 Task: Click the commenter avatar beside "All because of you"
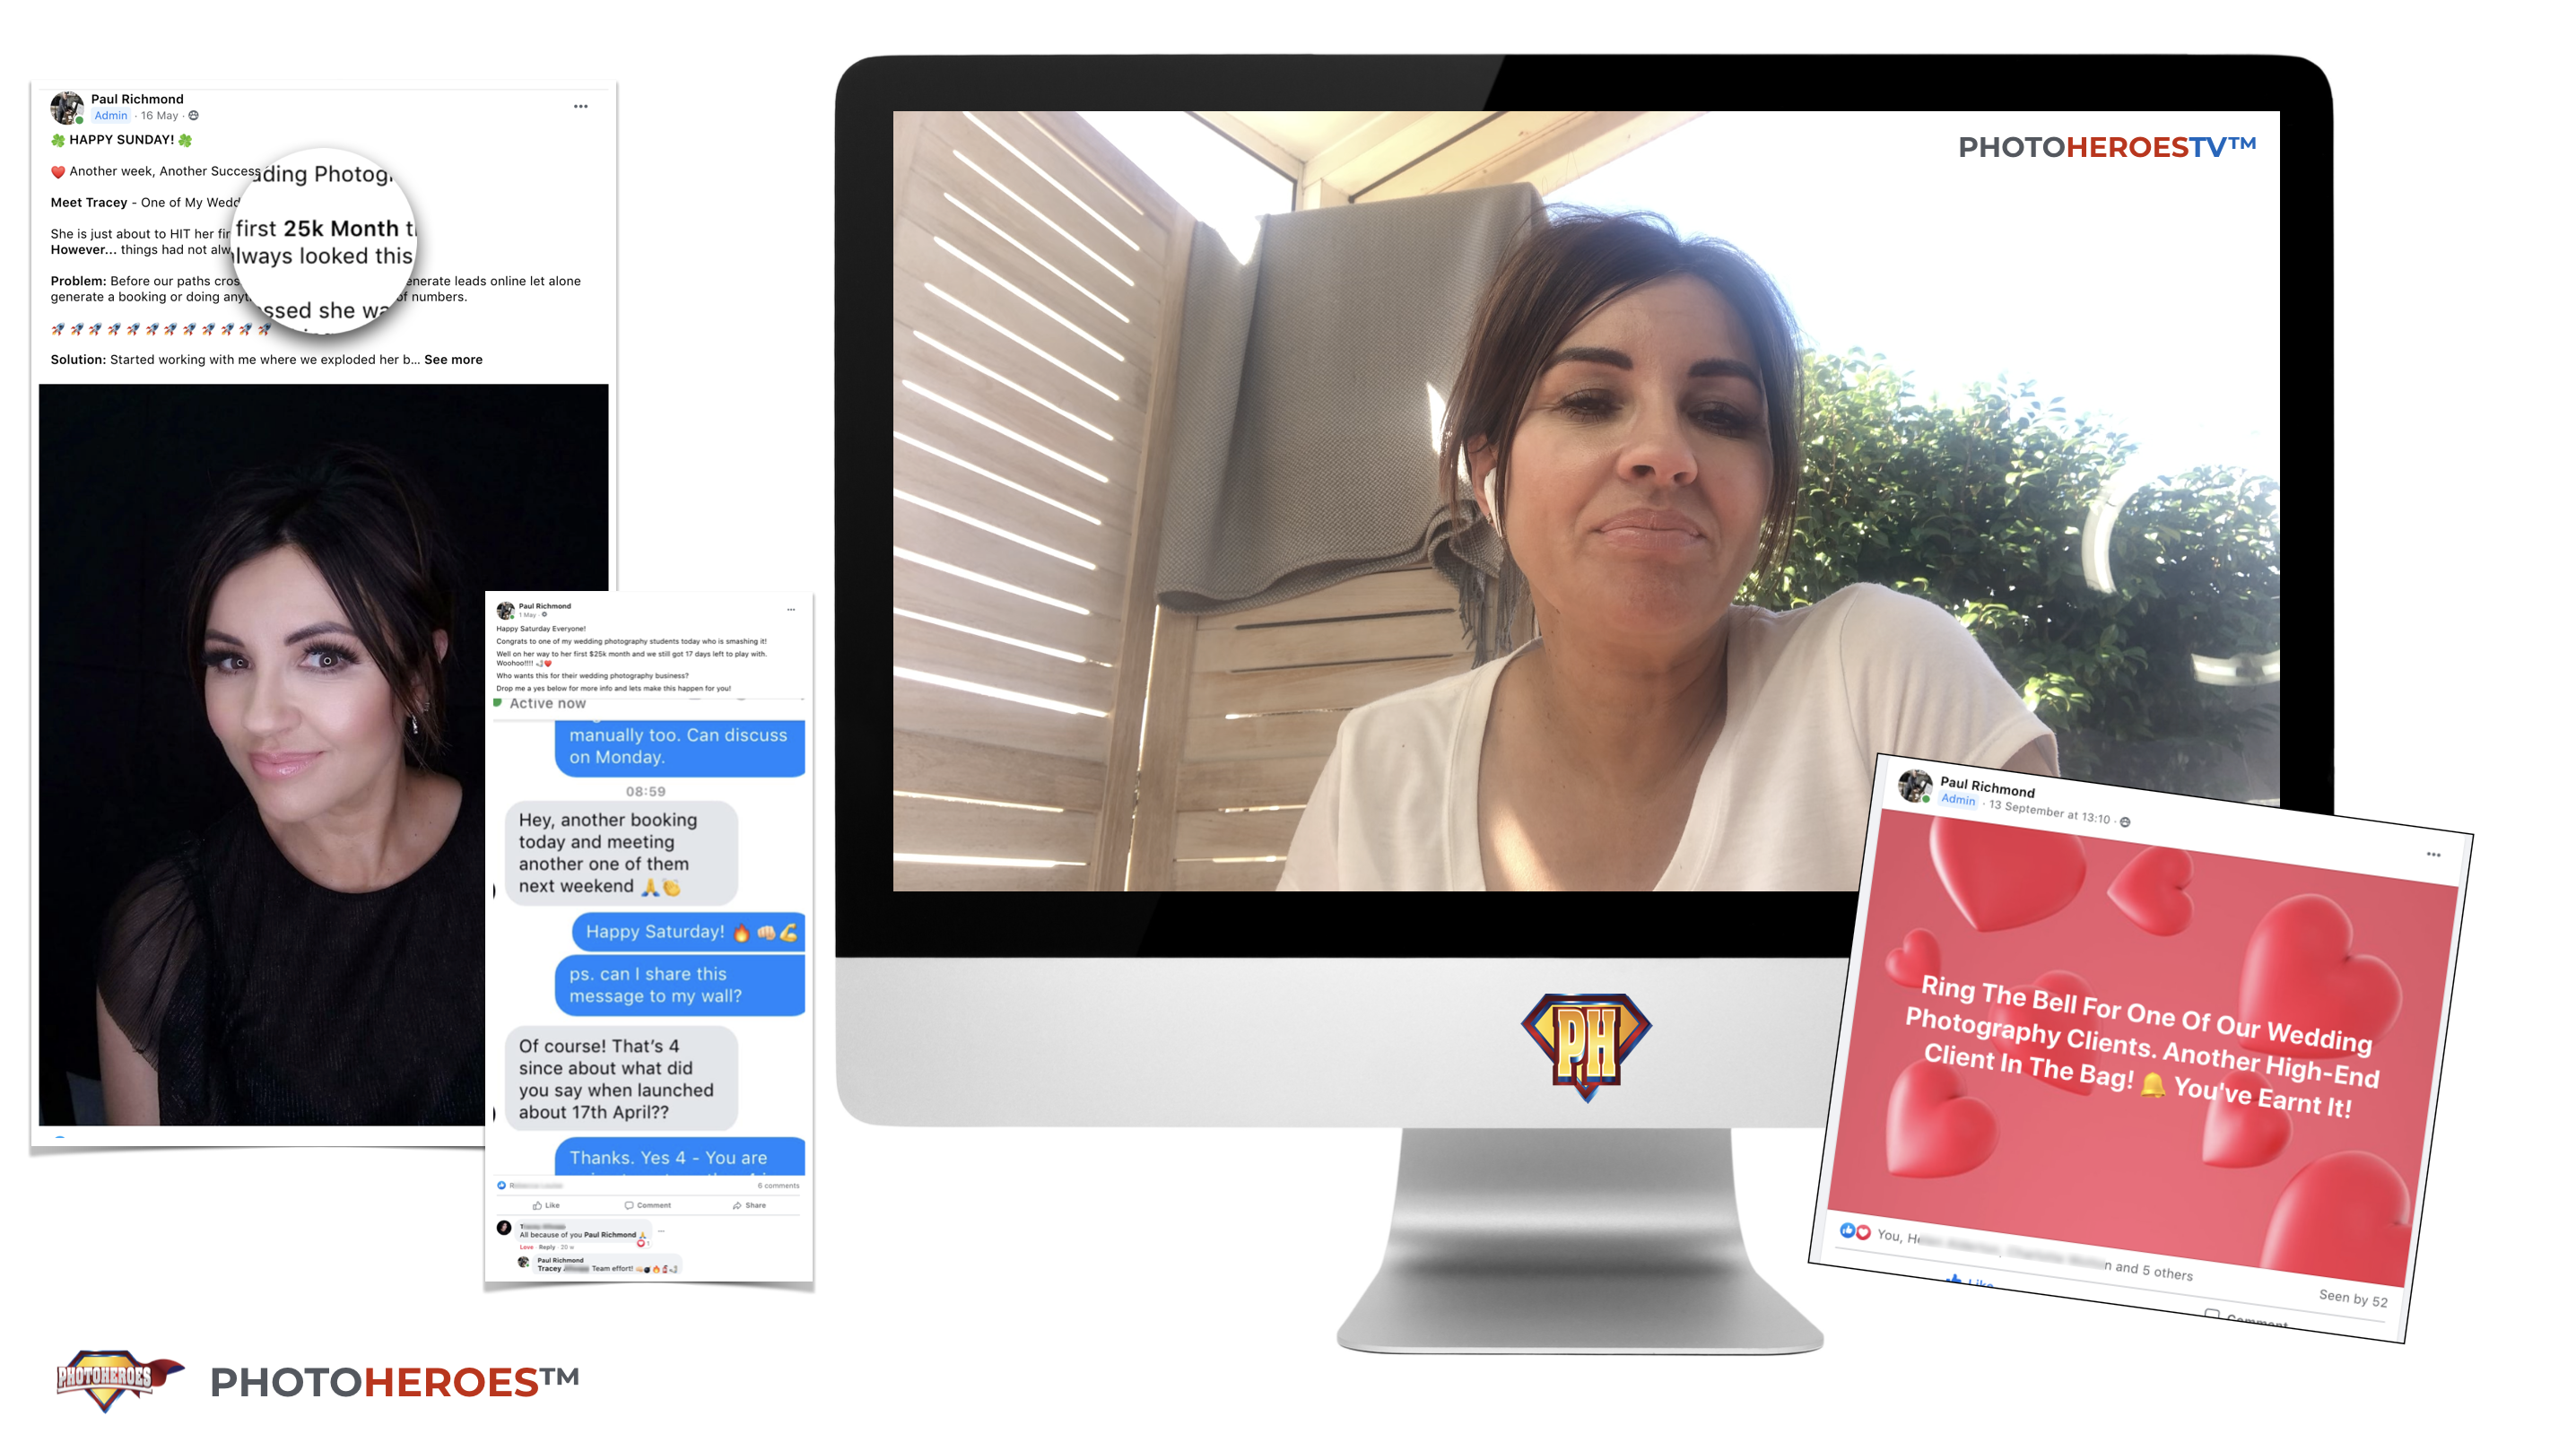[x=504, y=1228]
